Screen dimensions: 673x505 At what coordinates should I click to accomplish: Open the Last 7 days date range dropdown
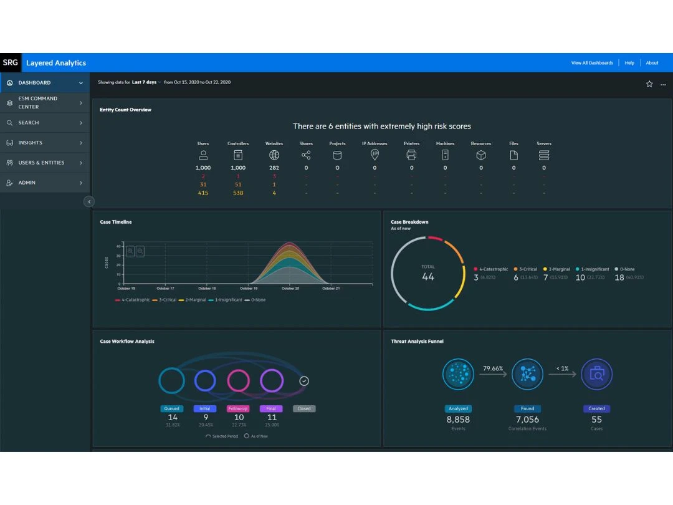(146, 82)
